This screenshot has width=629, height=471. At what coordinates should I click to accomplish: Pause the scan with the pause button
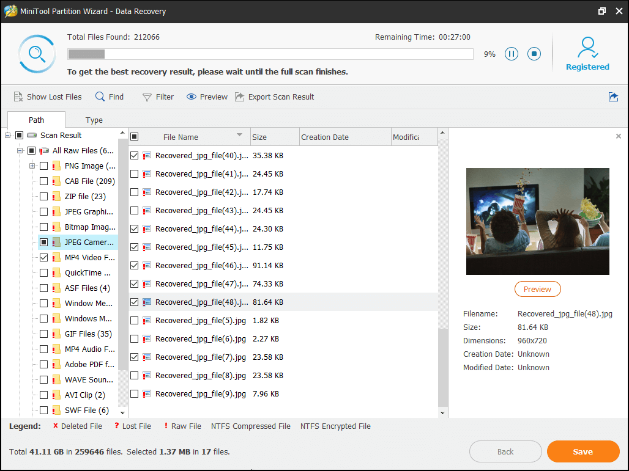(511, 54)
